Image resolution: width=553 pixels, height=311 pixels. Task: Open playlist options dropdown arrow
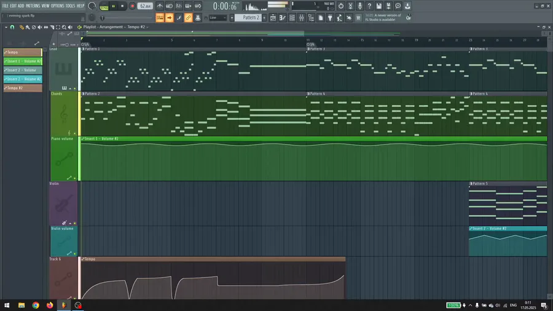coord(6,27)
